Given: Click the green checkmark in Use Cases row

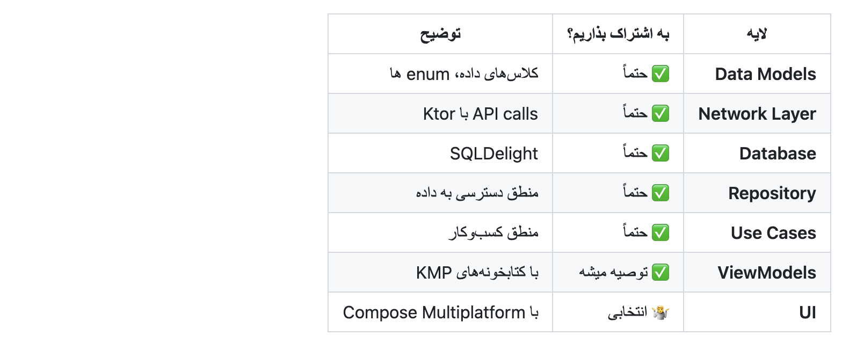Looking at the screenshot, I should (660, 233).
